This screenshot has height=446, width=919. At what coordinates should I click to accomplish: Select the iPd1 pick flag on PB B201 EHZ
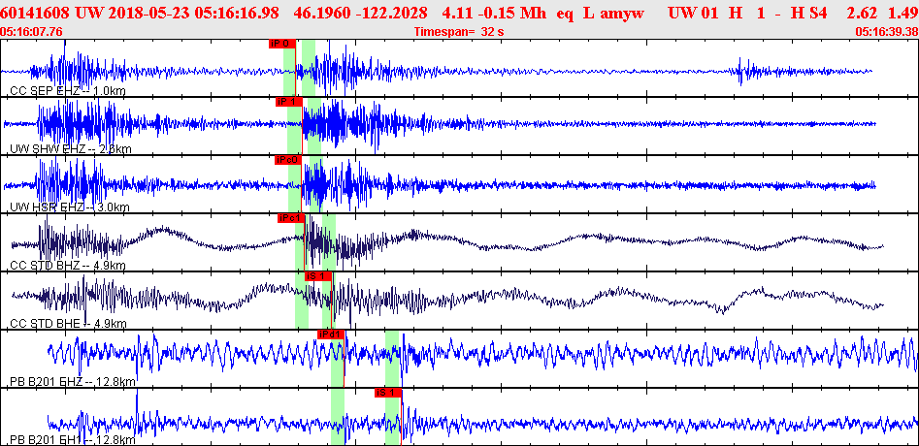coord(331,334)
